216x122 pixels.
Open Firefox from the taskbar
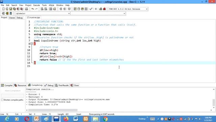pos(66,119)
